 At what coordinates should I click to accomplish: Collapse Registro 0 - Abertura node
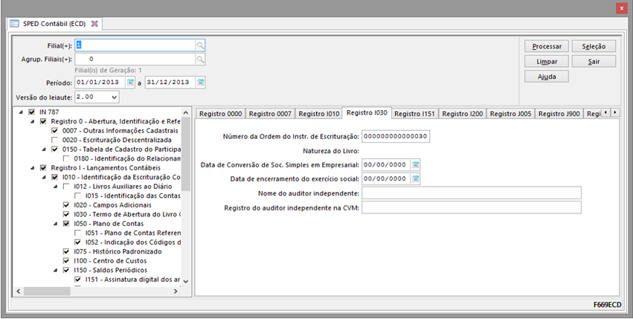[33, 121]
